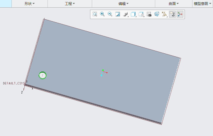
Task: Click the Refit view icon
Action: 95,14
